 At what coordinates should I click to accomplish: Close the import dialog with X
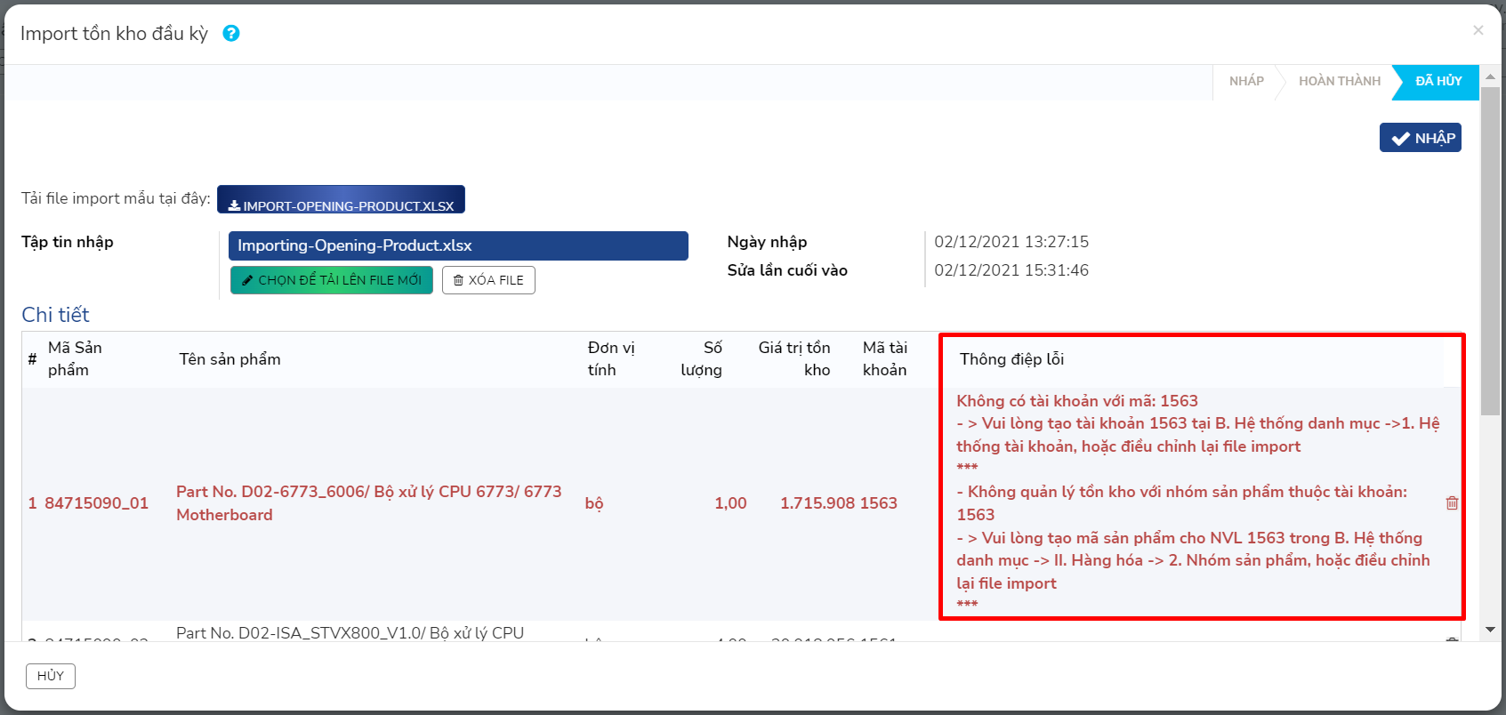coord(1478,30)
